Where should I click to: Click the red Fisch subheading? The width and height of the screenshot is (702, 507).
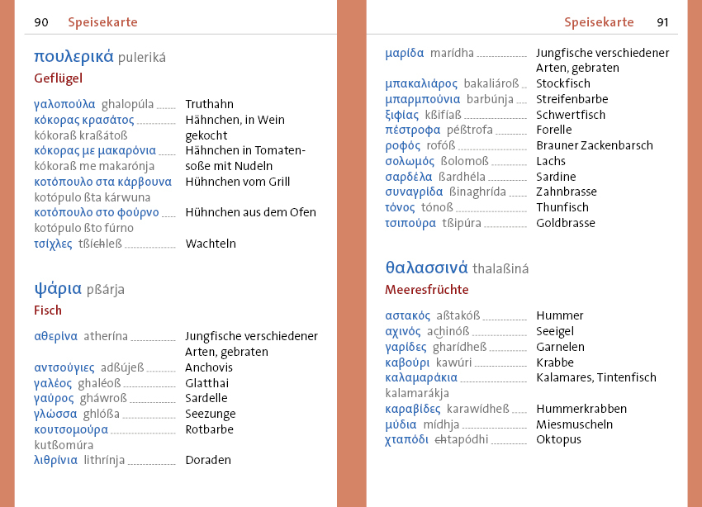(x=48, y=310)
